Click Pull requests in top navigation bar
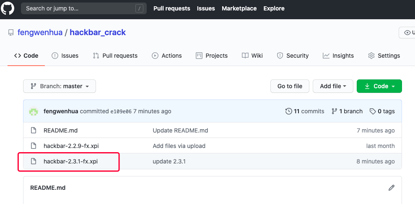 [172, 8]
